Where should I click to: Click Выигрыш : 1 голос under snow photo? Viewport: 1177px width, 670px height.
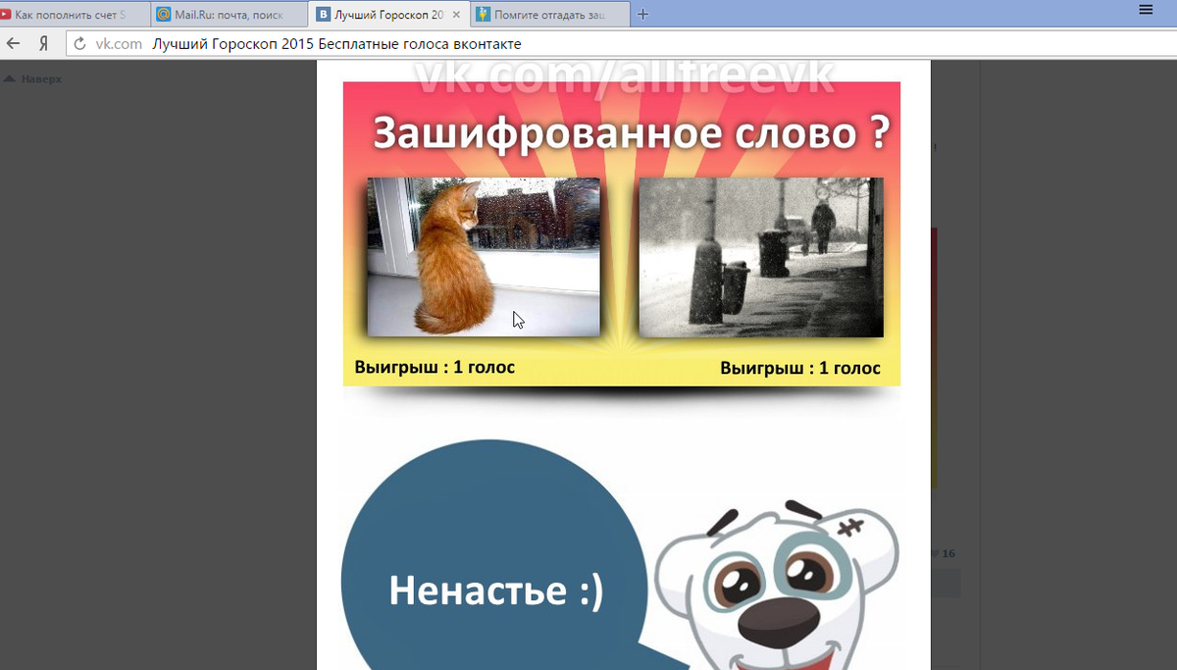tap(800, 368)
